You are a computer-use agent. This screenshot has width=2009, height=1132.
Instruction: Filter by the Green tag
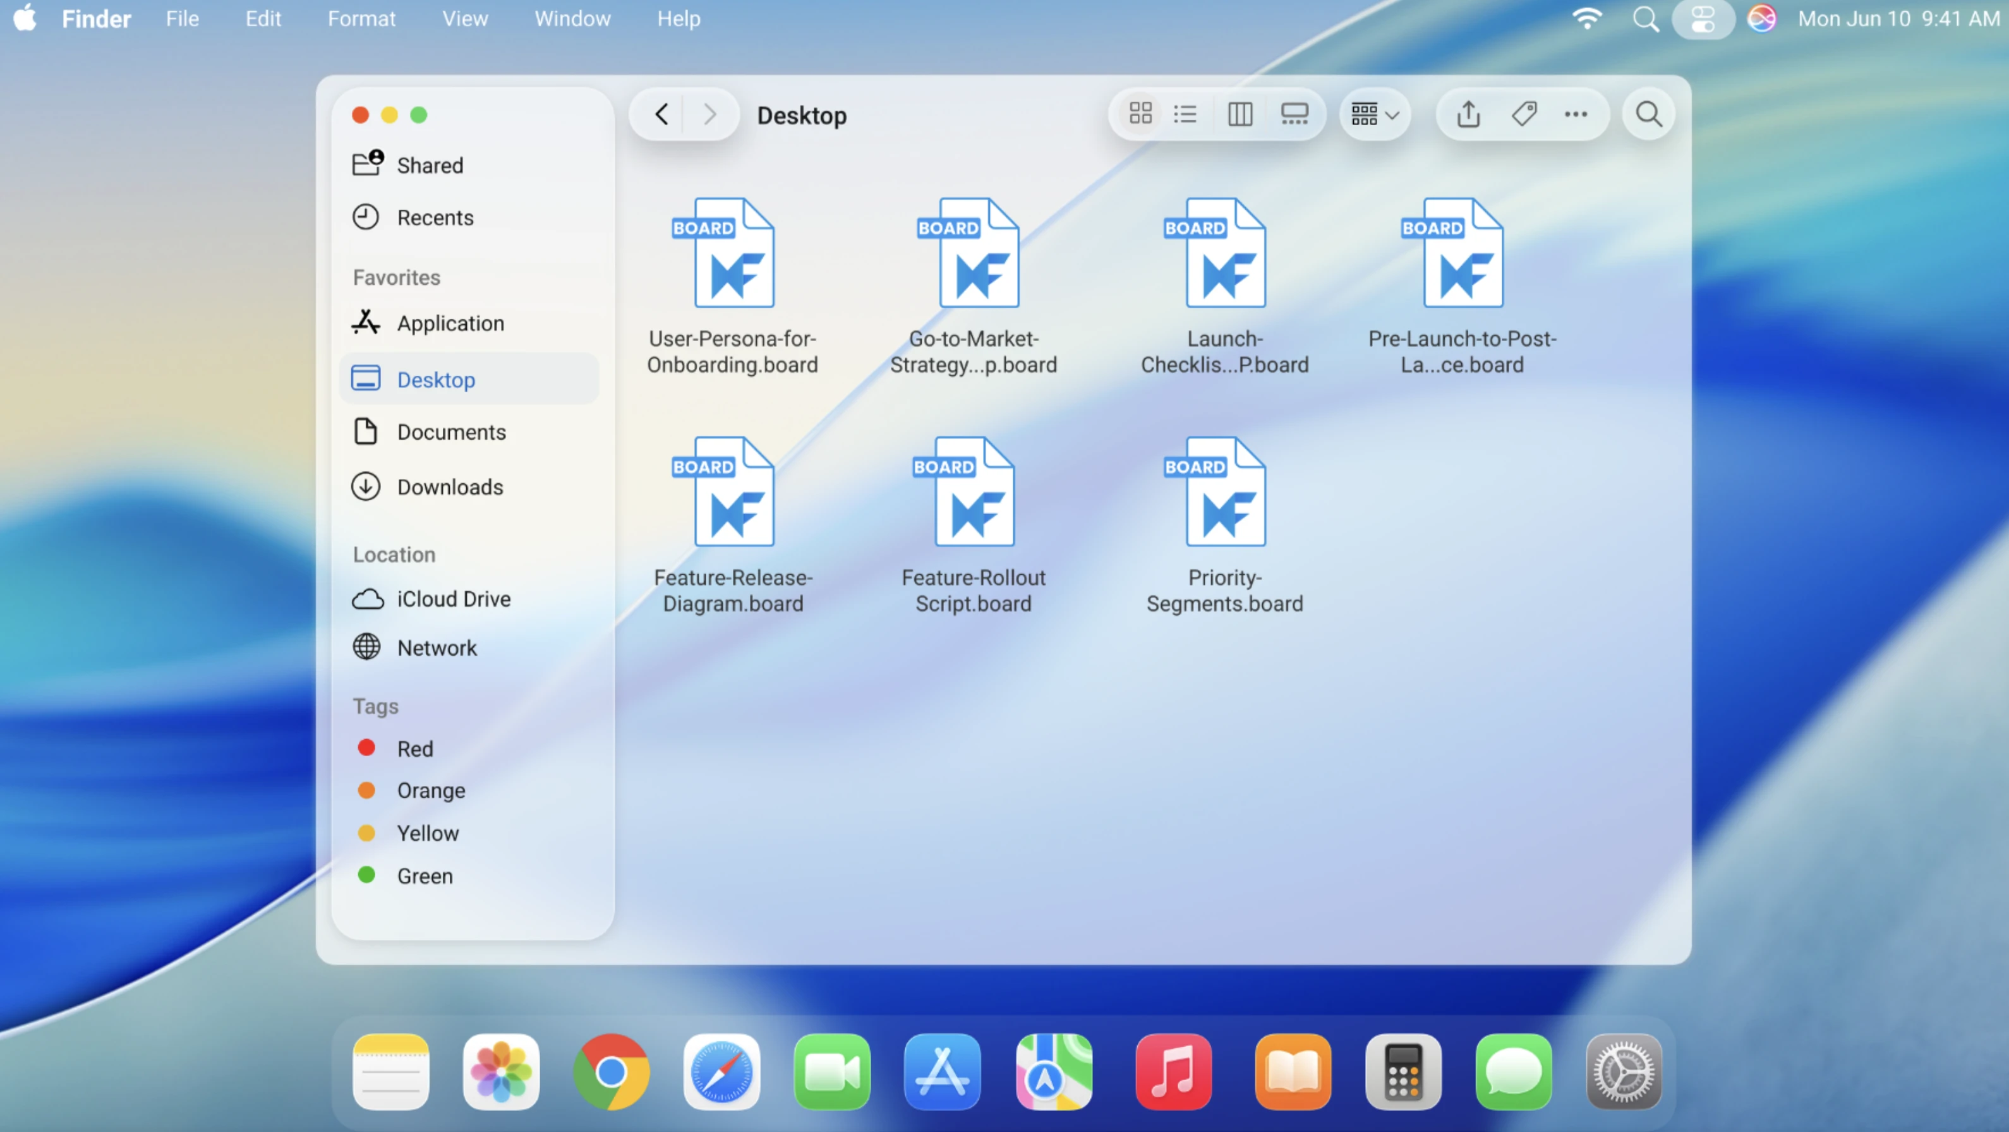(425, 876)
